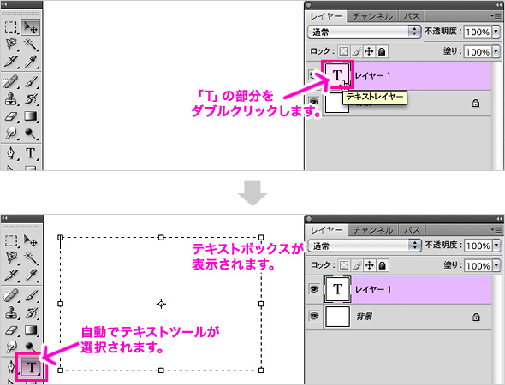Viewport: 505px width, 385px height.
Task: Click lock-position cross icon in upper ロック row
Action: [369, 51]
